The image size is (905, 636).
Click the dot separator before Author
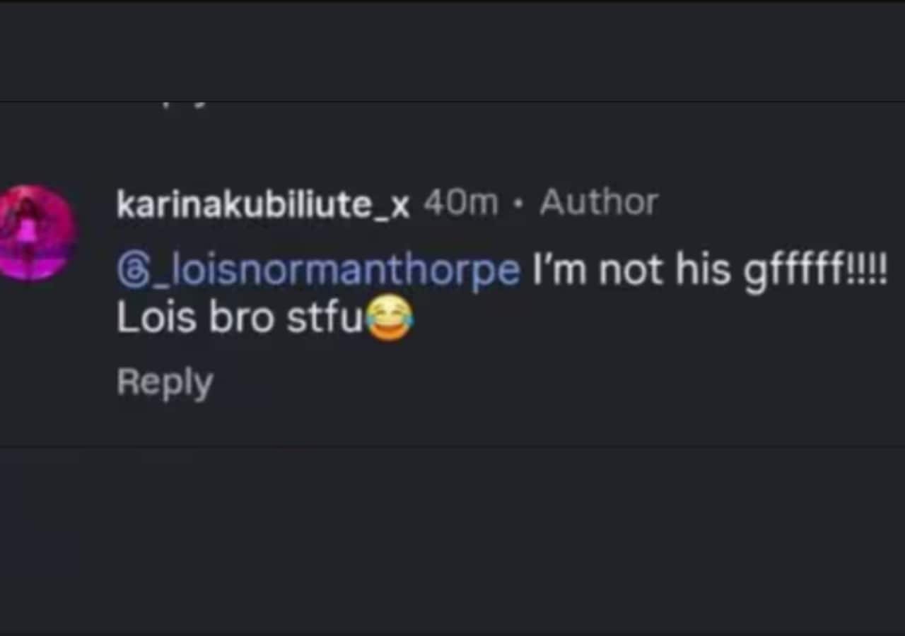[519, 204]
